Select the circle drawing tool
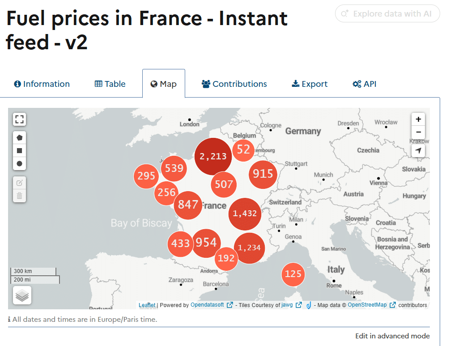 (x=20, y=164)
